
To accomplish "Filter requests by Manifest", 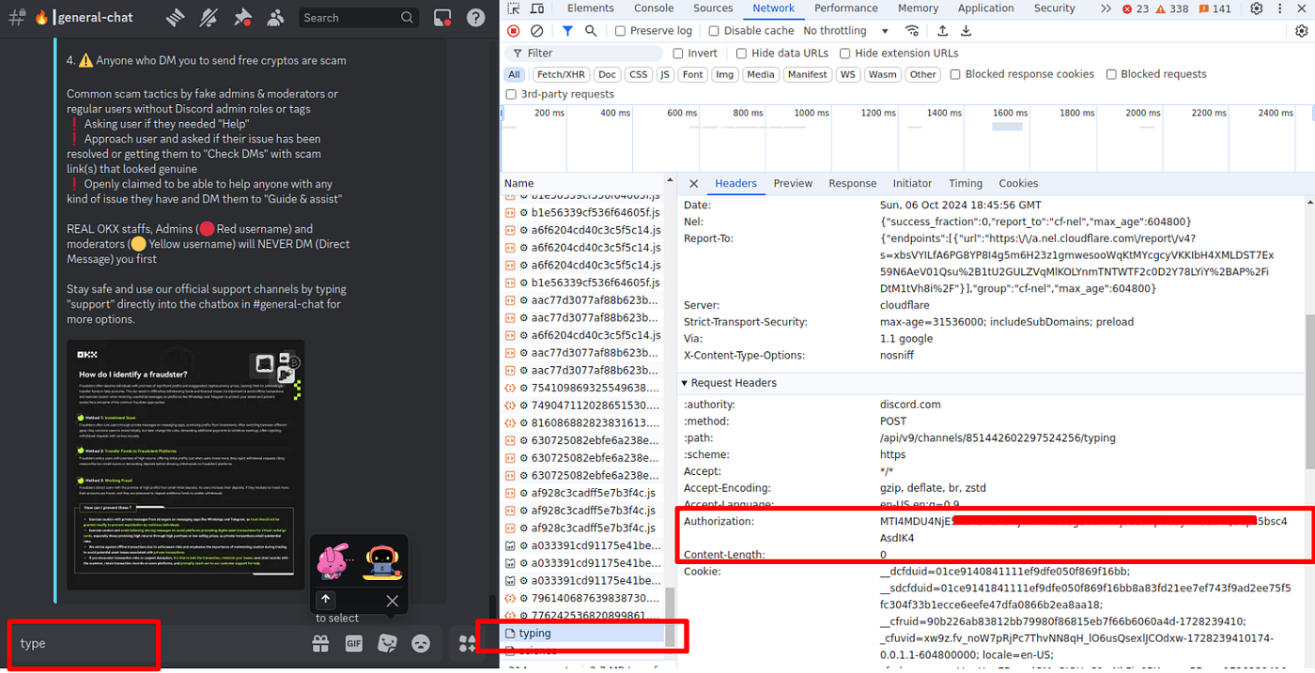I will pyautogui.click(x=807, y=74).
